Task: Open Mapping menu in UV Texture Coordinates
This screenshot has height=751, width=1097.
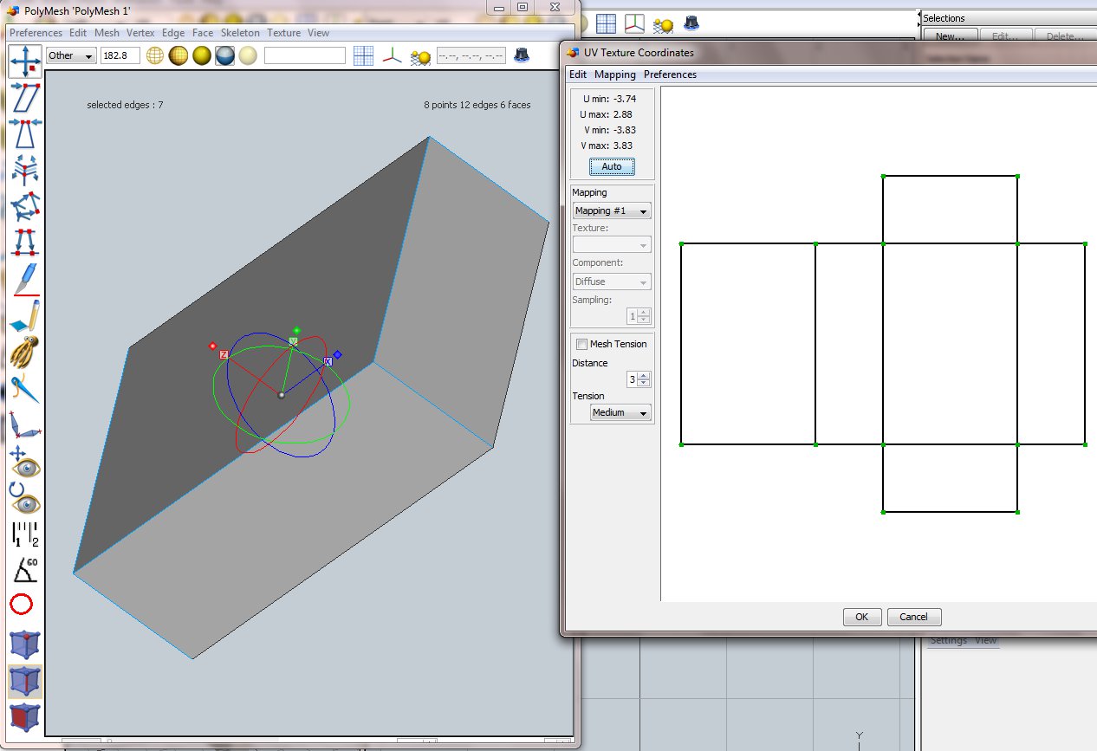Action: [x=615, y=74]
